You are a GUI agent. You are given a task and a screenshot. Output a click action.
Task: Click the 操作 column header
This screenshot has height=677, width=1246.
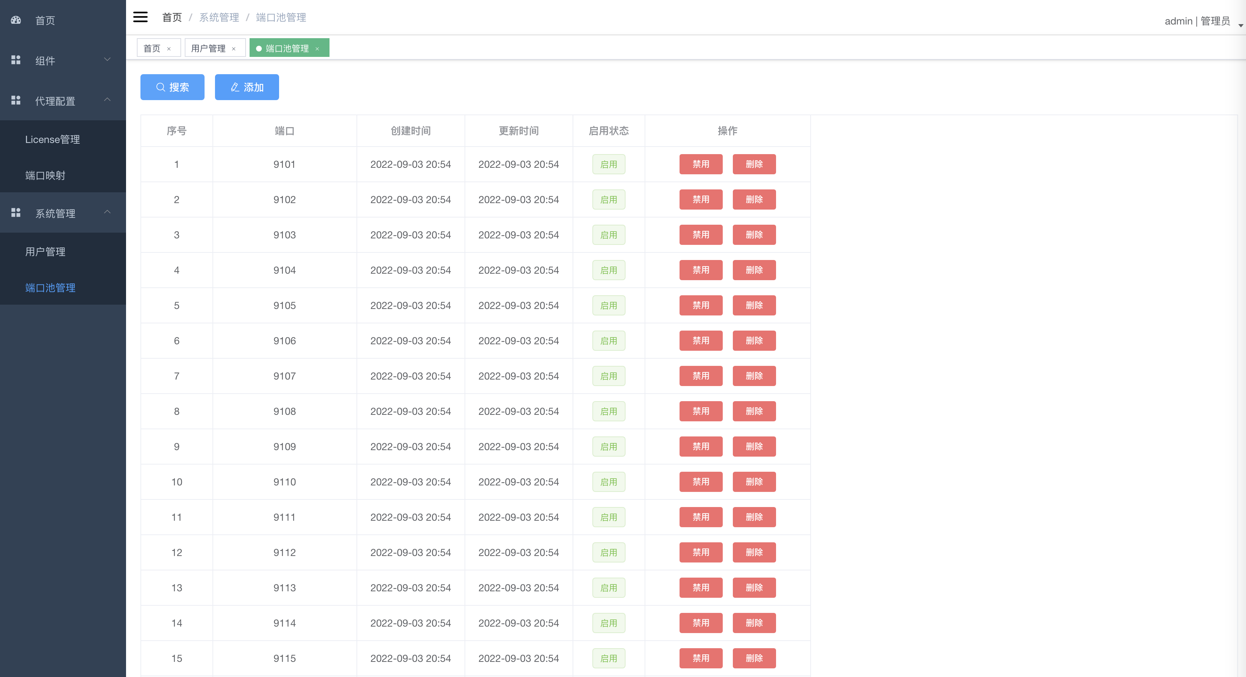pos(727,131)
